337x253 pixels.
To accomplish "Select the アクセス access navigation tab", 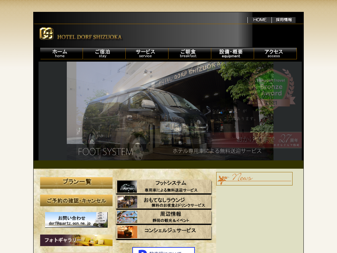I will [275, 53].
